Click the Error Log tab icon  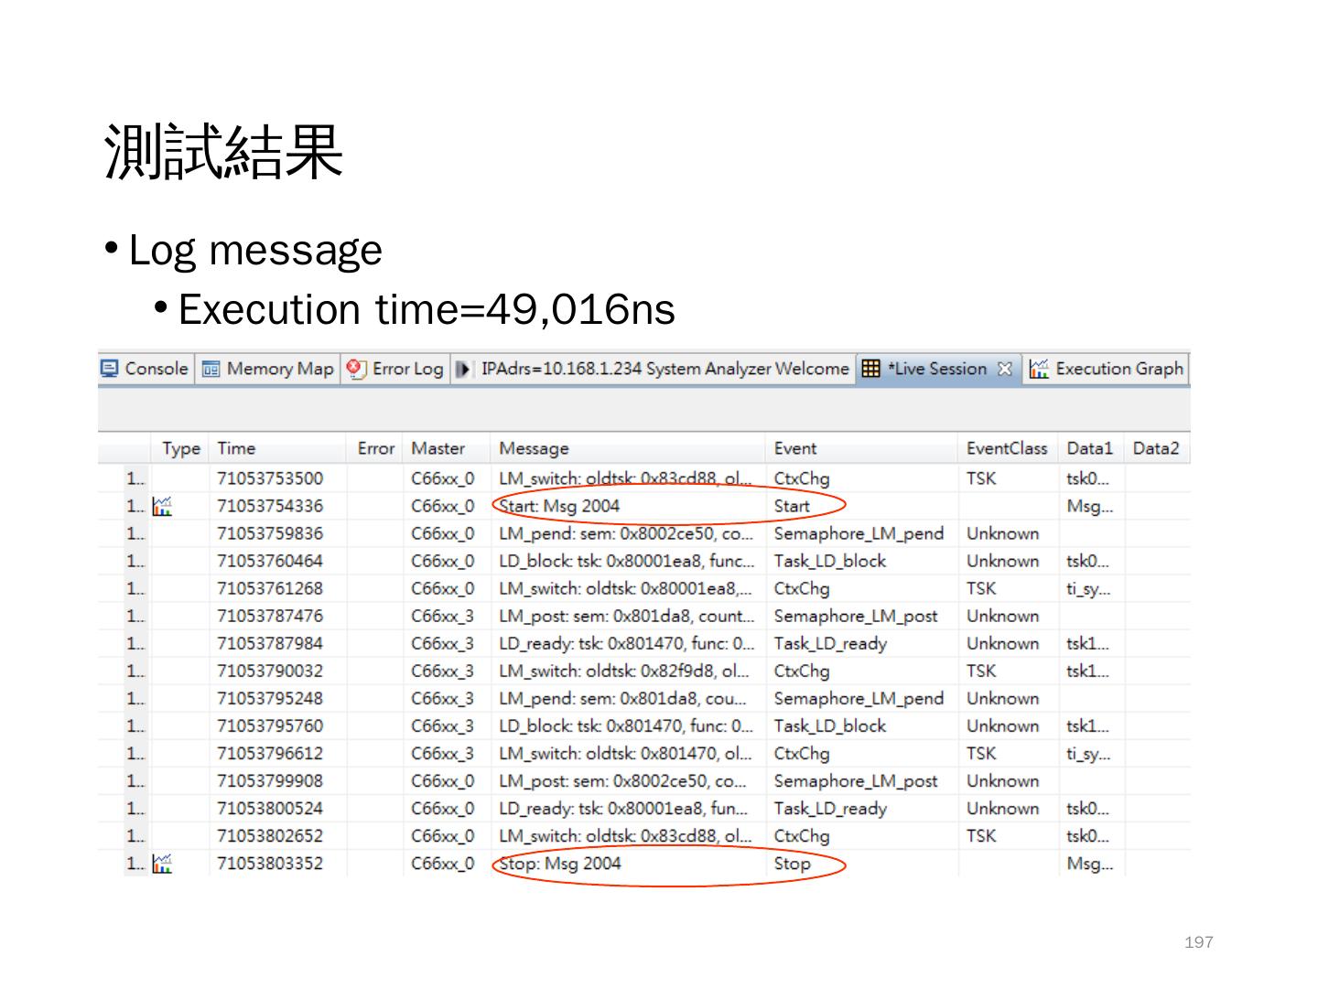pyautogui.click(x=357, y=369)
